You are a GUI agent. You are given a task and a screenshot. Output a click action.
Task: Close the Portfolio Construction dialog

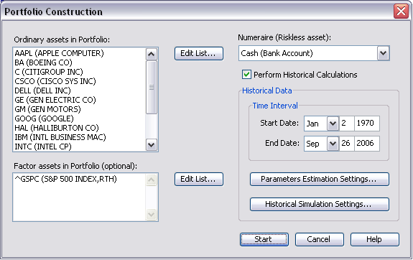pyautogui.click(x=401, y=11)
